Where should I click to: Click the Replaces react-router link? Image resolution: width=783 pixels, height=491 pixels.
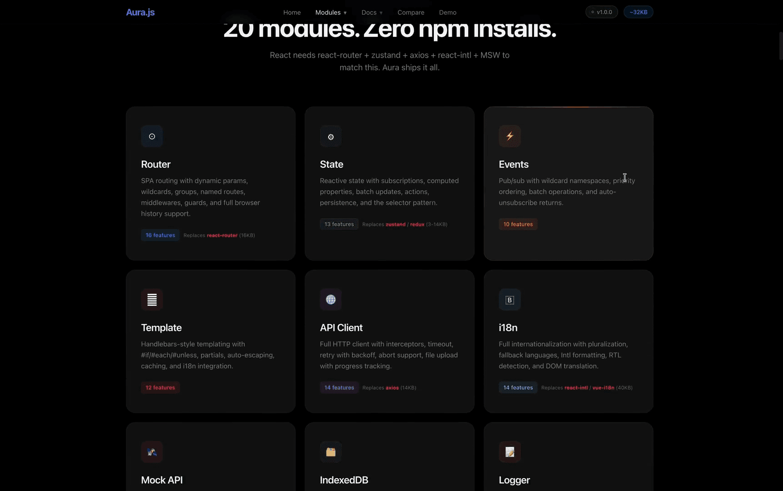(223, 235)
